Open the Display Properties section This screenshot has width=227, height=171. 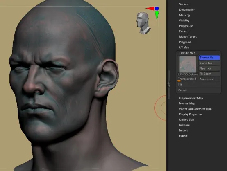coord(191,114)
